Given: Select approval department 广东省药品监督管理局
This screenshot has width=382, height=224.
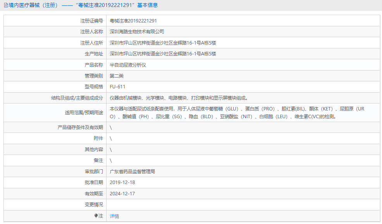Looking at the screenshot, I should click(132, 171).
